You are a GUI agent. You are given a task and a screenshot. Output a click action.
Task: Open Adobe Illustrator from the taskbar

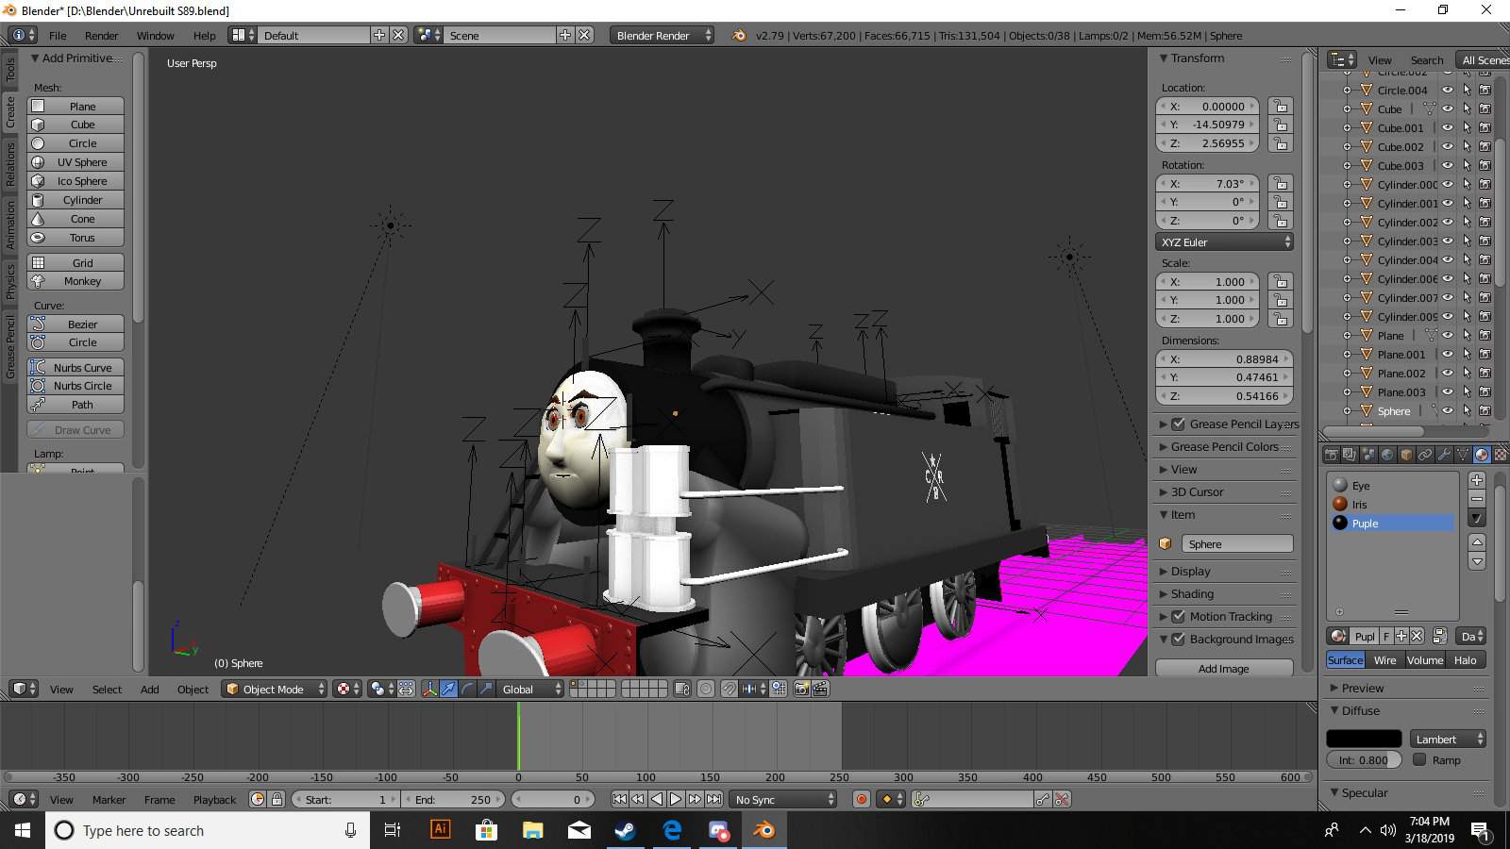440,830
